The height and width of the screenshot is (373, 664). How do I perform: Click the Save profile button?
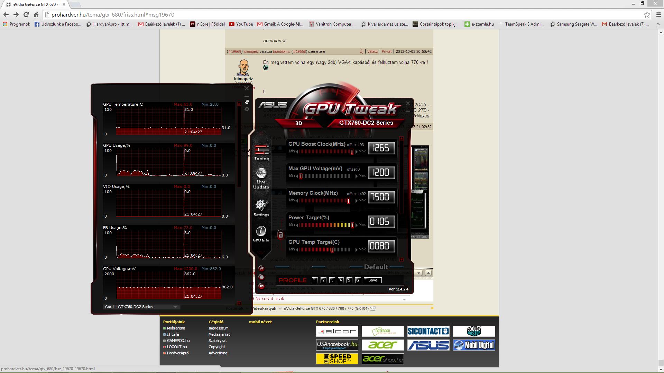coord(372,280)
